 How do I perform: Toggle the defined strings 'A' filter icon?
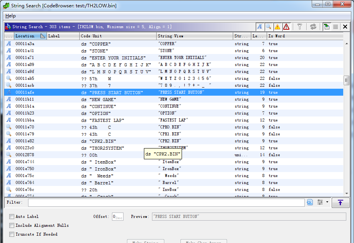[260, 27]
